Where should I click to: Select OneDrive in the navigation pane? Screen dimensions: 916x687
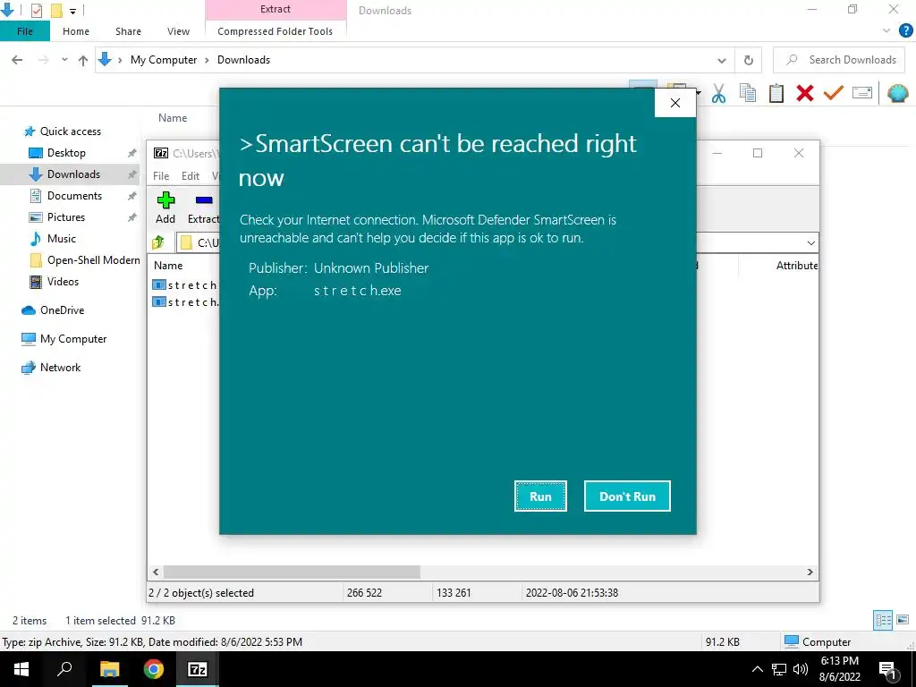tap(62, 310)
